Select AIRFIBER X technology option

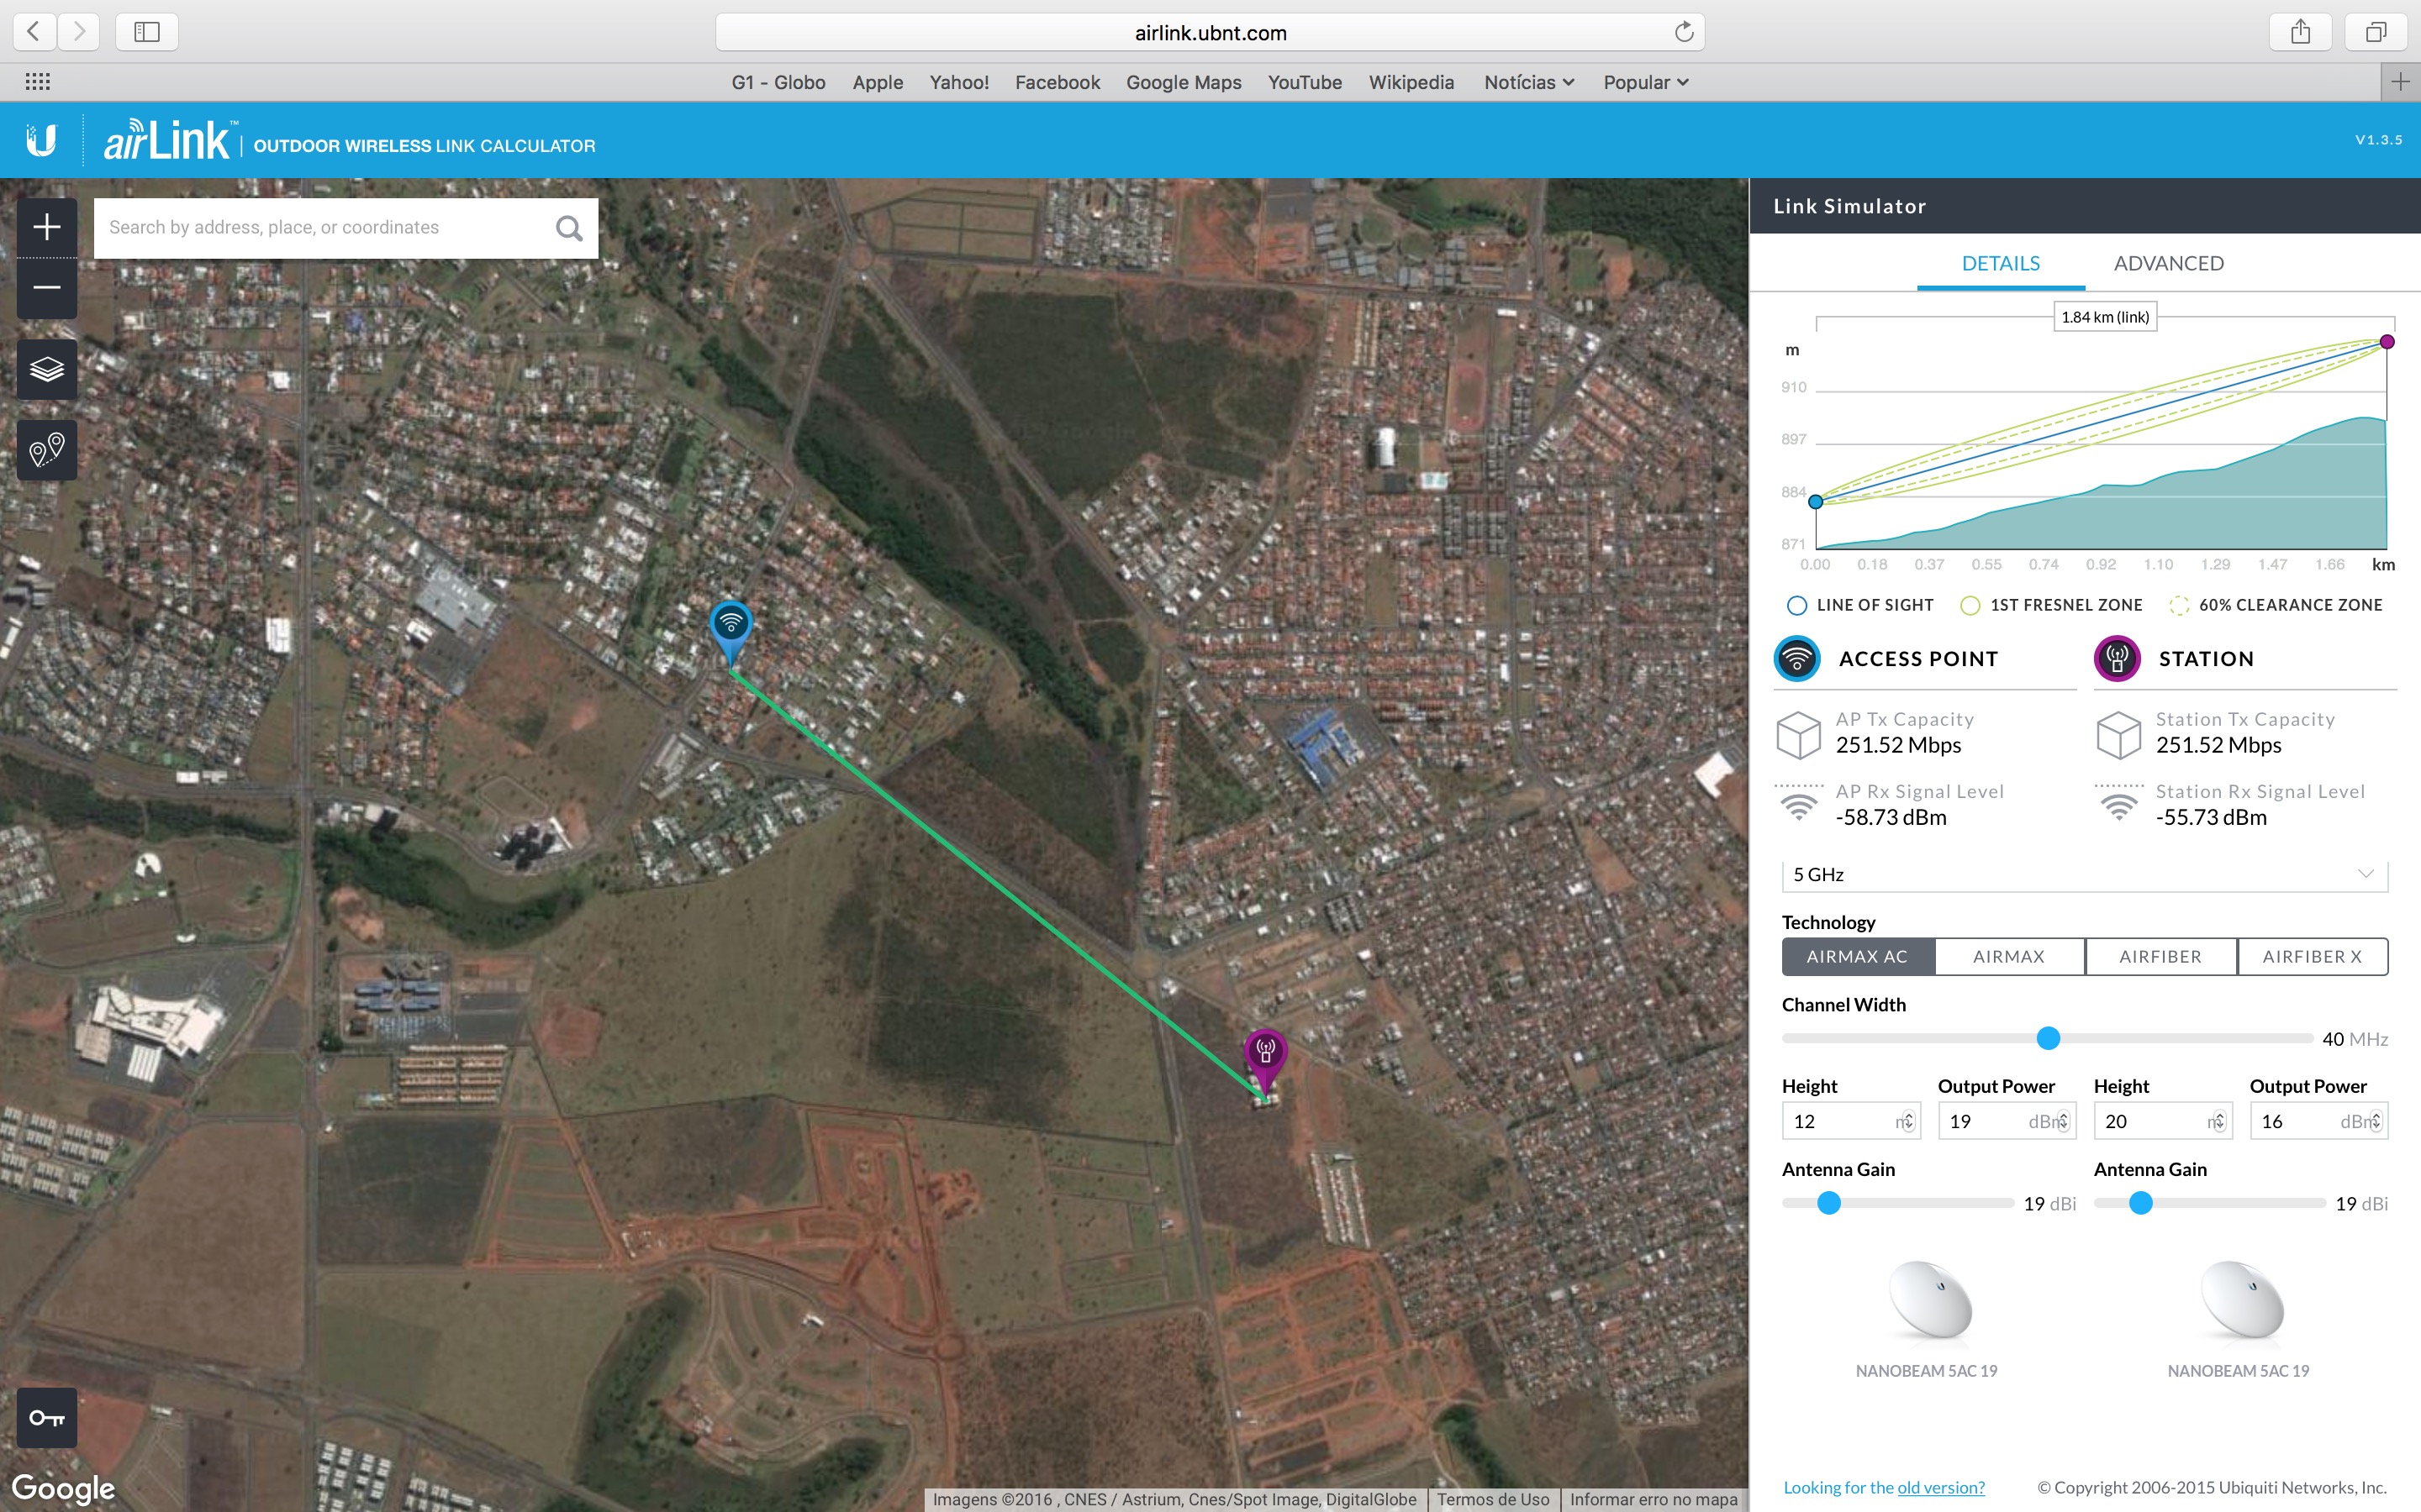pos(2311,956)
